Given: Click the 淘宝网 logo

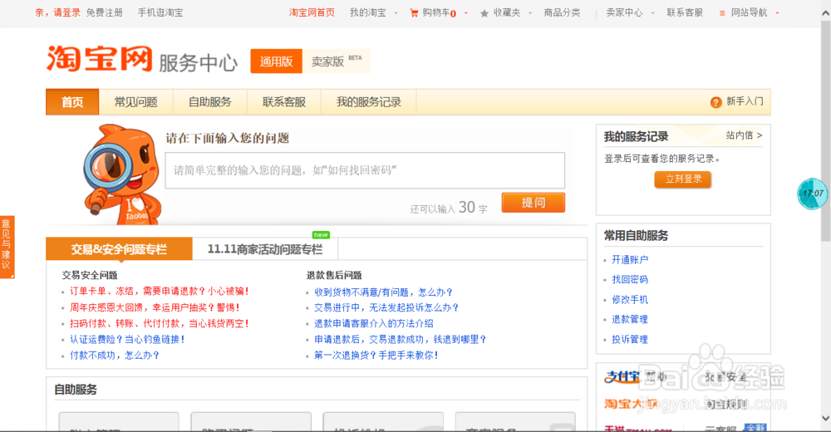Looking at the screenshot, I should pos(100,58).
